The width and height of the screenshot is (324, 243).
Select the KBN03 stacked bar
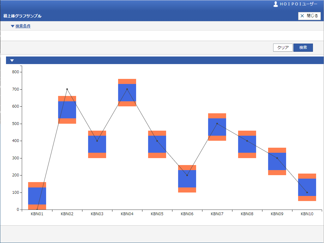pos(97,144)
